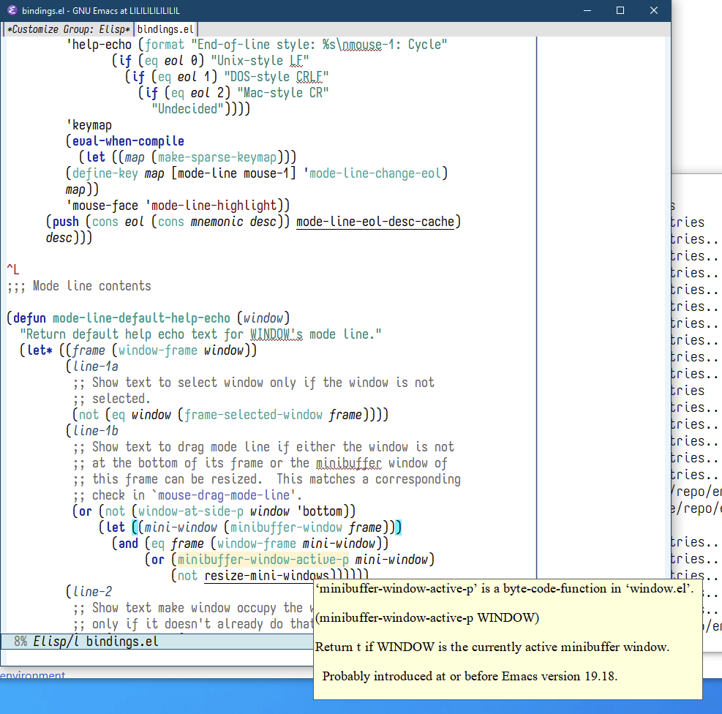
Task: Switch to the *Customize Group: Elisp* tab
Action: (x=69, y=29)
